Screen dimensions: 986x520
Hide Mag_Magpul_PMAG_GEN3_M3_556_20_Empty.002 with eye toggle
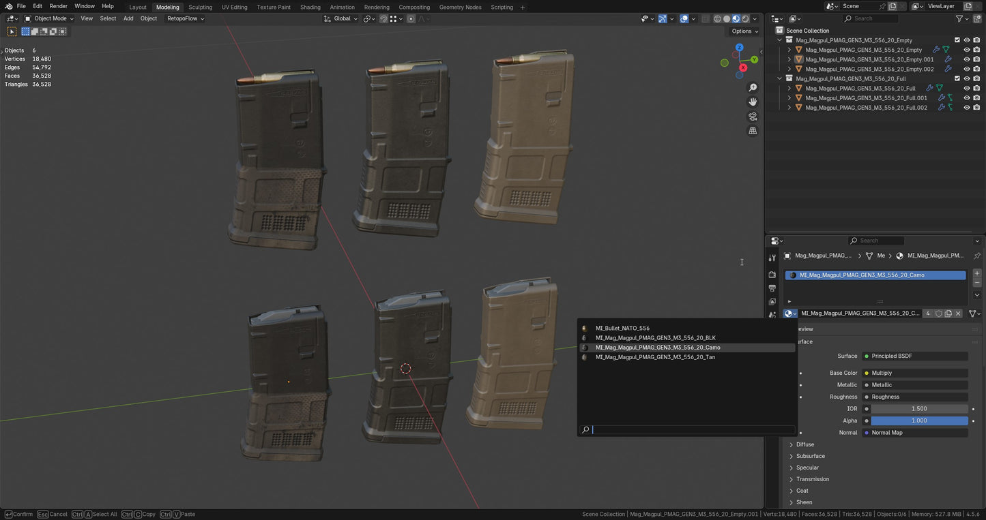coord(966,69)
